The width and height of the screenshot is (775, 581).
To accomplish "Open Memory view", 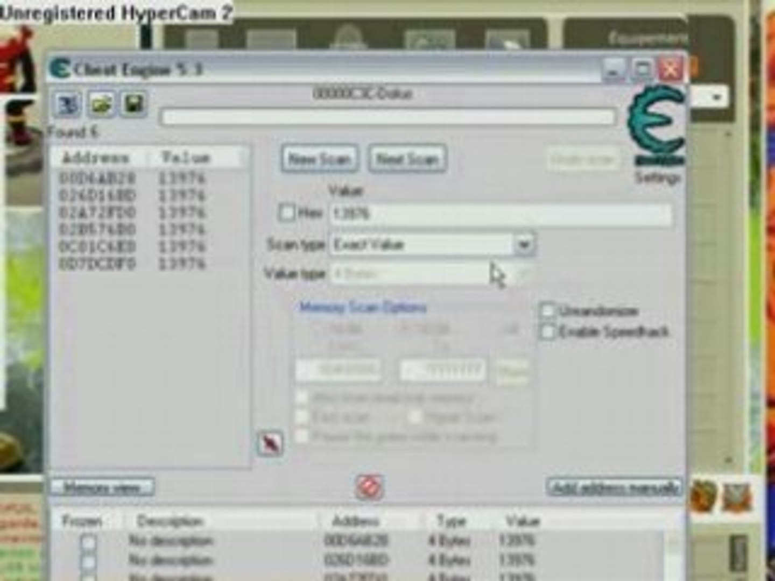I will [x=102, y=488].
